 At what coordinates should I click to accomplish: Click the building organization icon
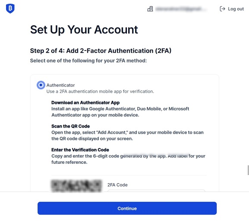click(150, 9)
